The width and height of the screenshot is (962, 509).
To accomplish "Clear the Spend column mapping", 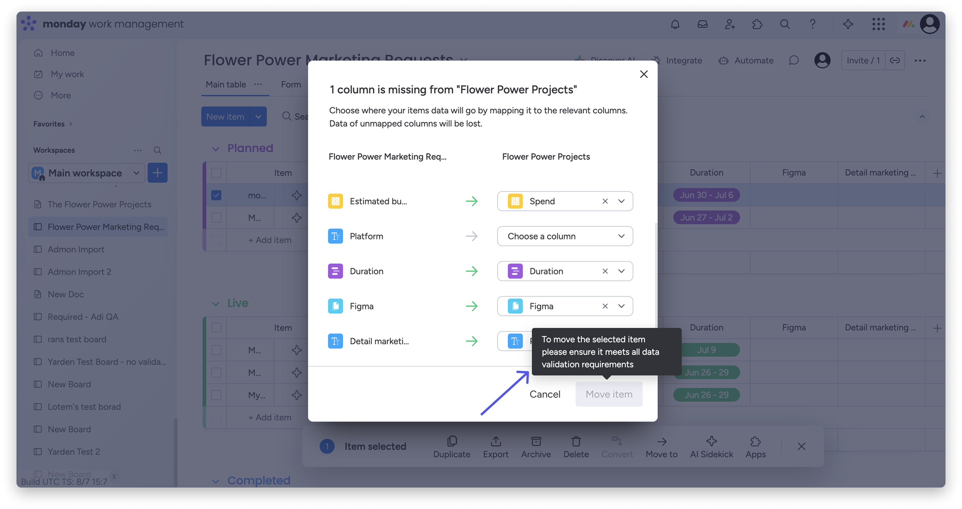I will point(605,201).
